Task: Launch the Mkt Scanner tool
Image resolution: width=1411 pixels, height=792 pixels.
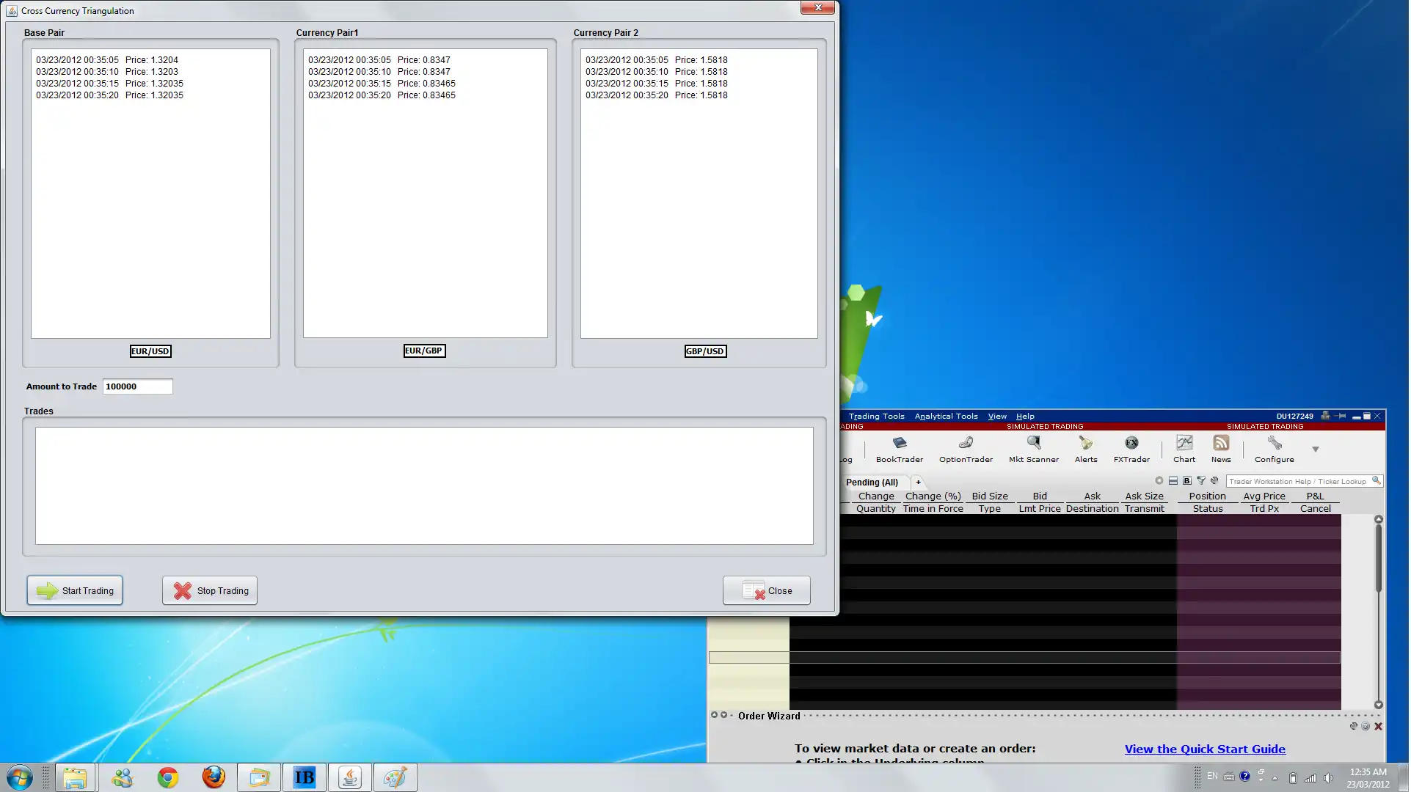Action: pyautogui.click(x=1033, y=447)
